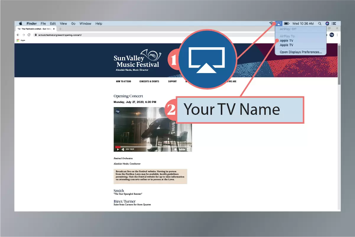Open the Concerts & Events nav menu
The width and height of the screenshot is (355, 237).
[149, 82]
